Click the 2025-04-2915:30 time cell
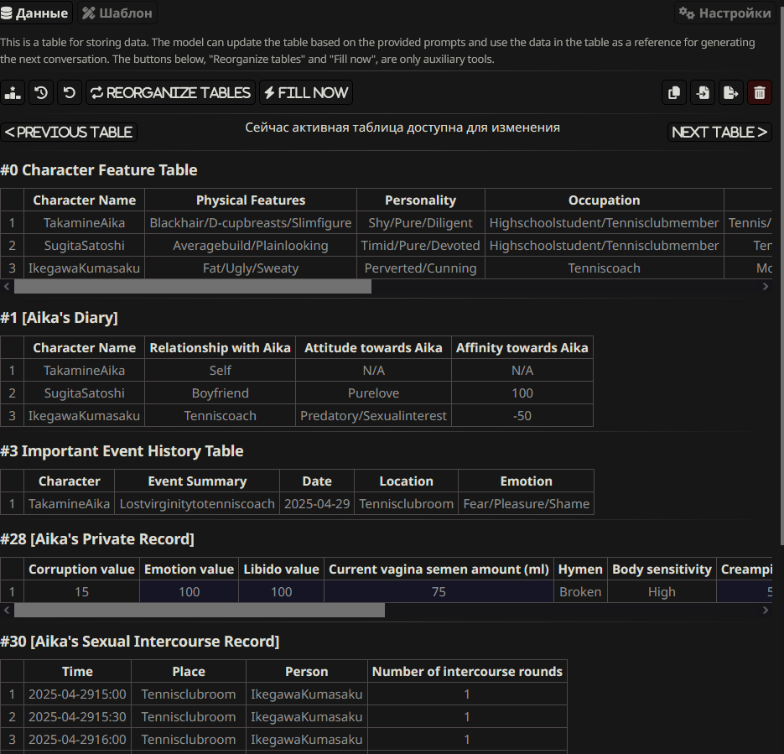 pyautogui.click(x=77, y=716)
